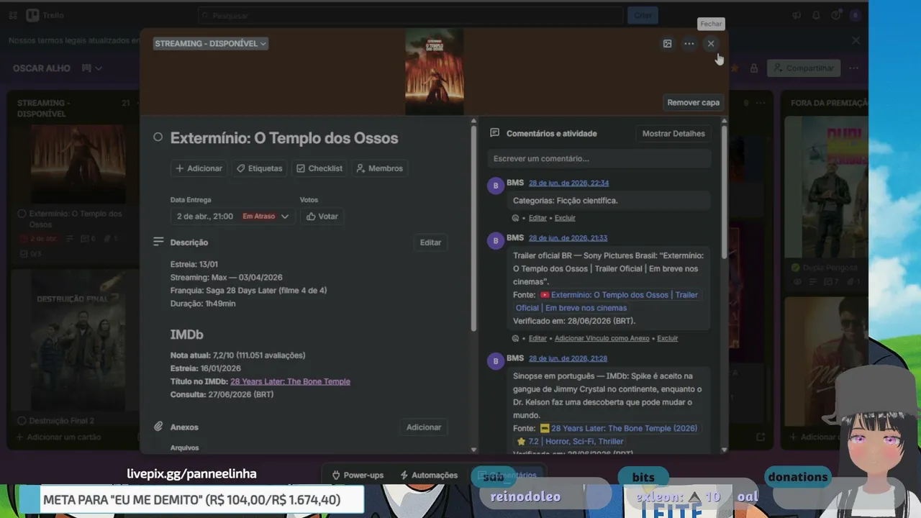
Task: Open the account avatar menu in header
Action: click(855, 15)
